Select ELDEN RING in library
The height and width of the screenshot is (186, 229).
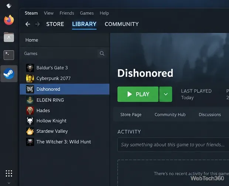[x=65, y=100]
